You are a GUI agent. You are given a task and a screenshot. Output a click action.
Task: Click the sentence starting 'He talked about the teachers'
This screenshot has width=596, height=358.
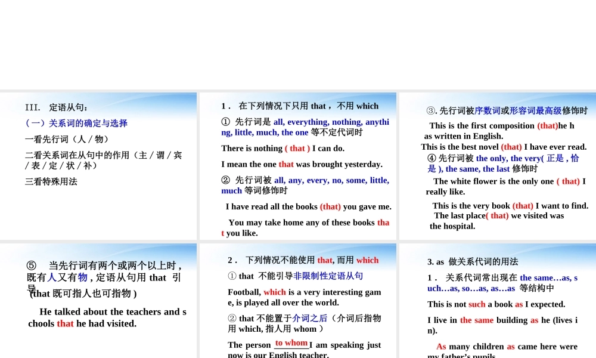pos(107,317)
